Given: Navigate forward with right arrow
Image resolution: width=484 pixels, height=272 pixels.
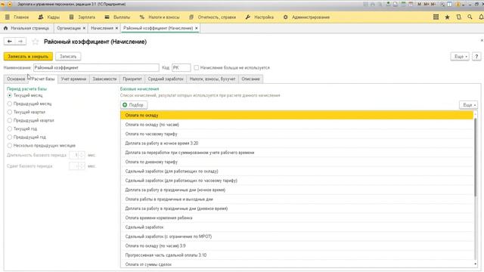Looking at the screenshot, I should click(x=20, y=42).
